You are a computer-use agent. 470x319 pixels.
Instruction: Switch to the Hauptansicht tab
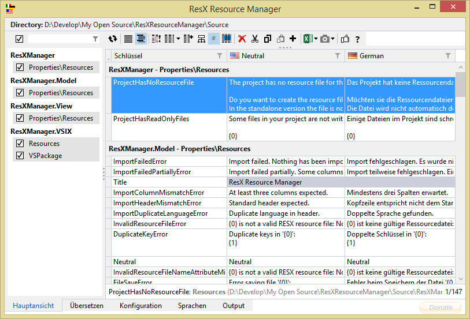pyautogui.click(x=34, y=306)
